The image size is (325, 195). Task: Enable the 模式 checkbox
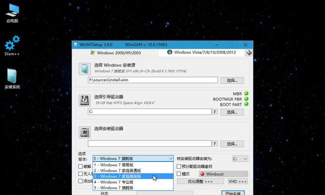coord(179,174)
